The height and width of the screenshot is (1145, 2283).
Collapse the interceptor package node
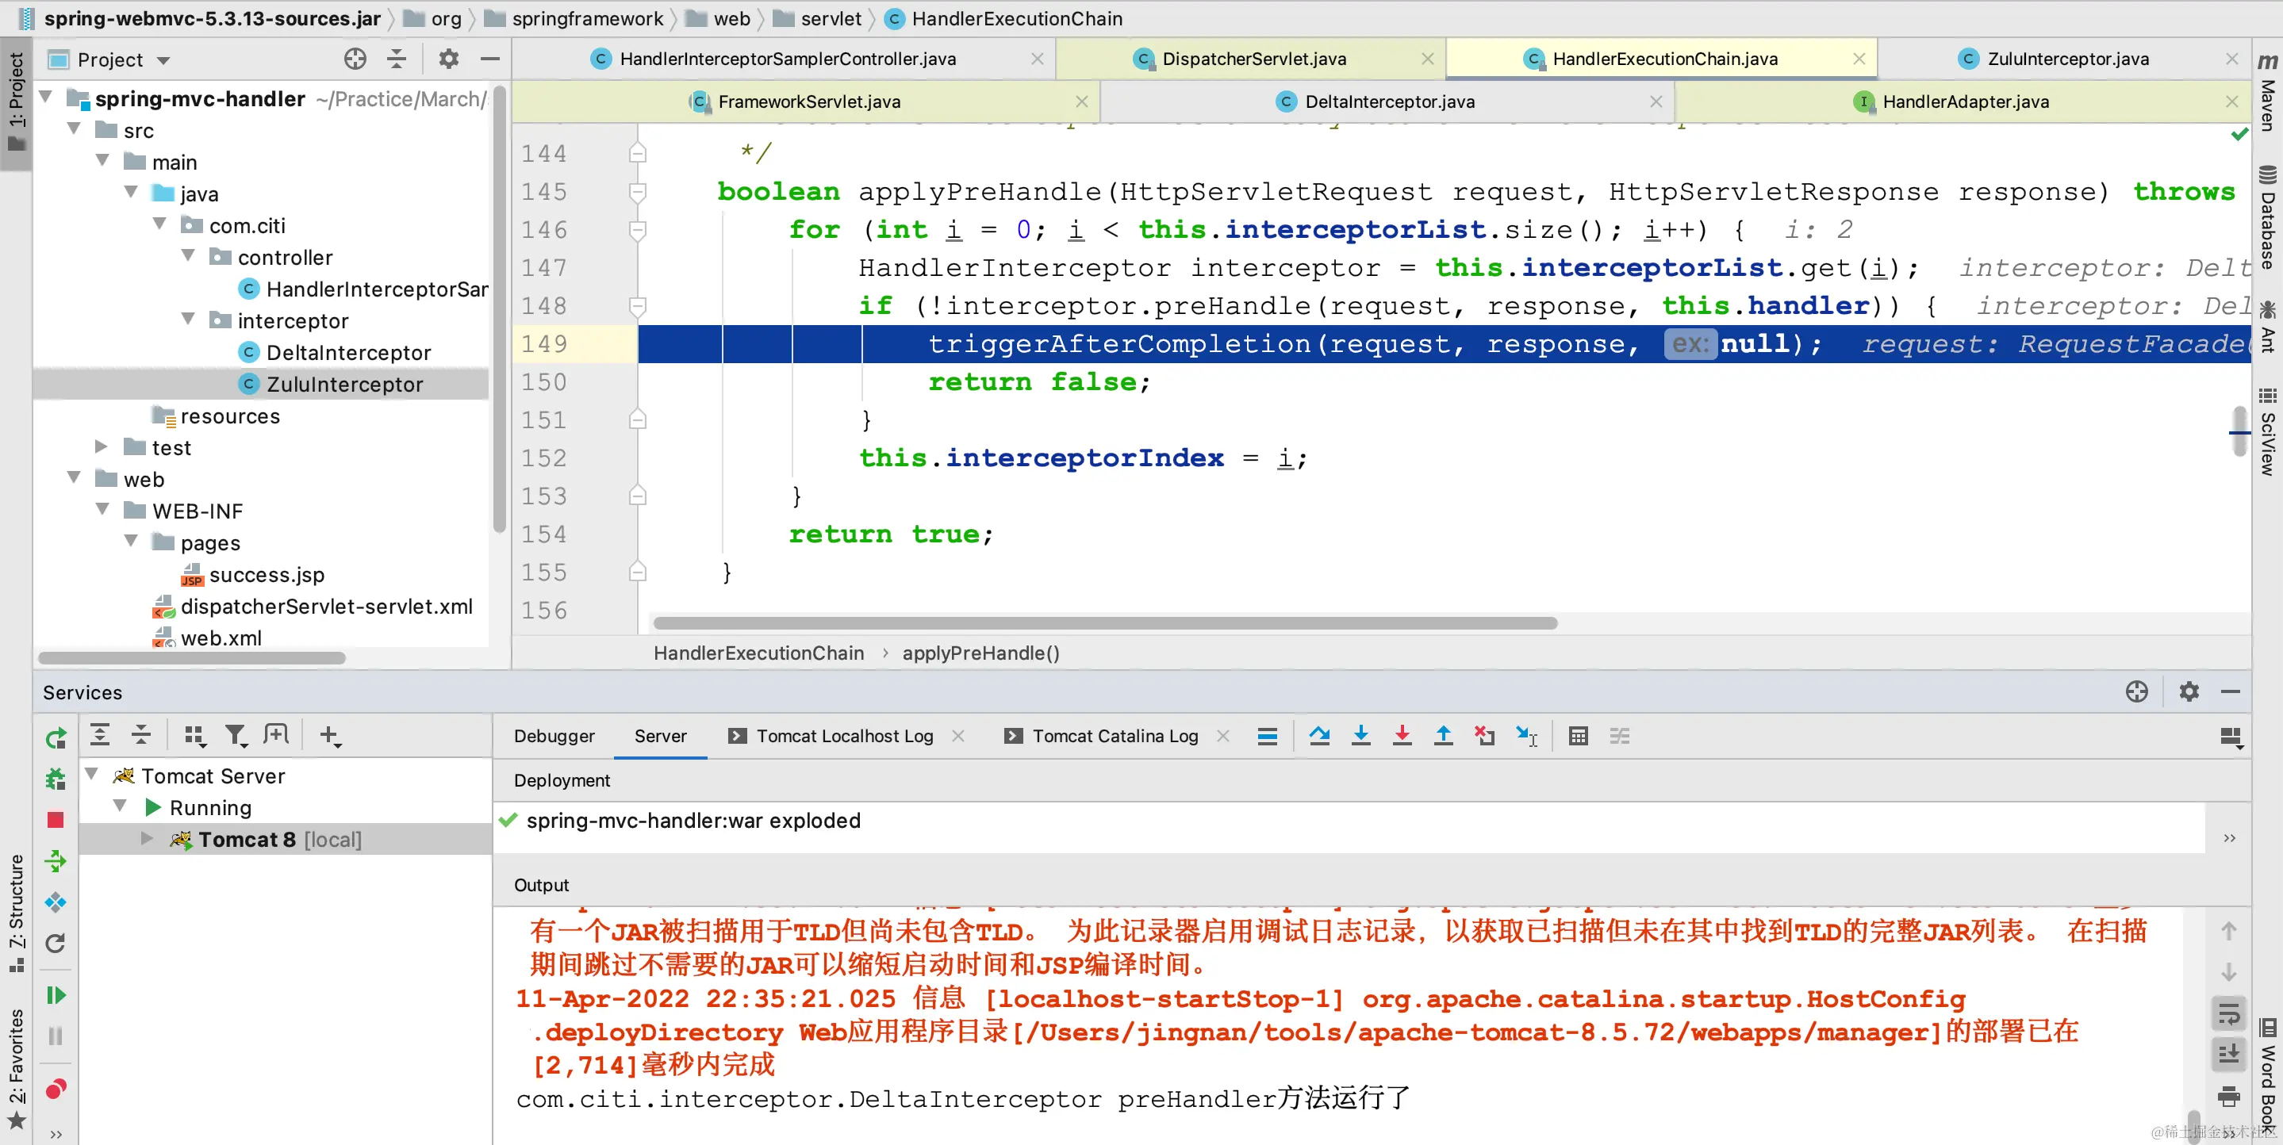point(188,319)
